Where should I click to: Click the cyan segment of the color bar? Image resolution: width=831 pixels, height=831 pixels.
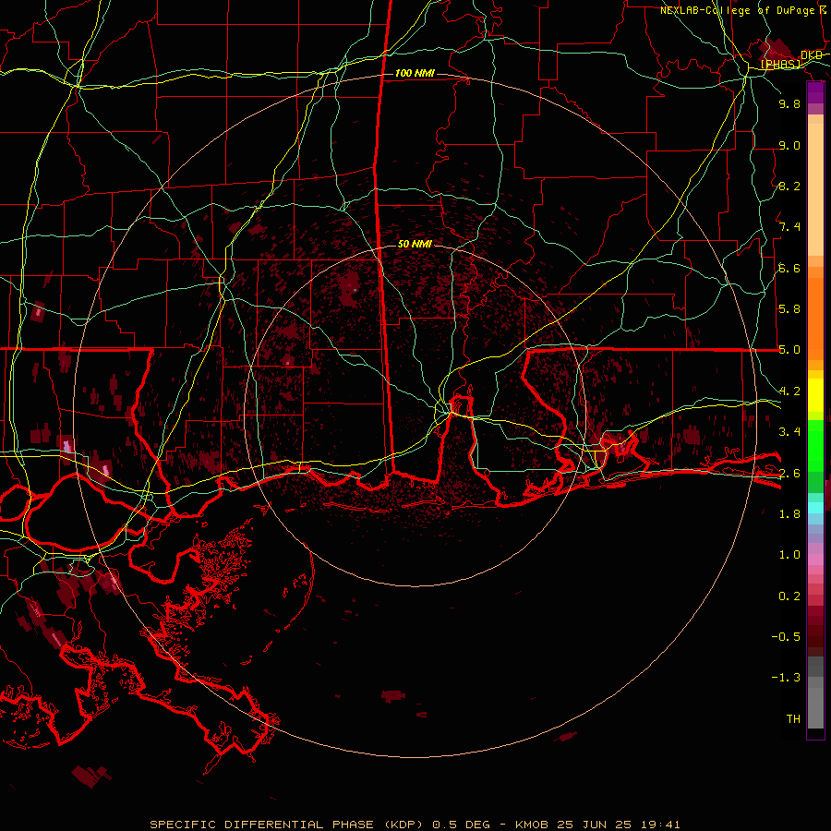pyautogui.click(x=815, y=507)
